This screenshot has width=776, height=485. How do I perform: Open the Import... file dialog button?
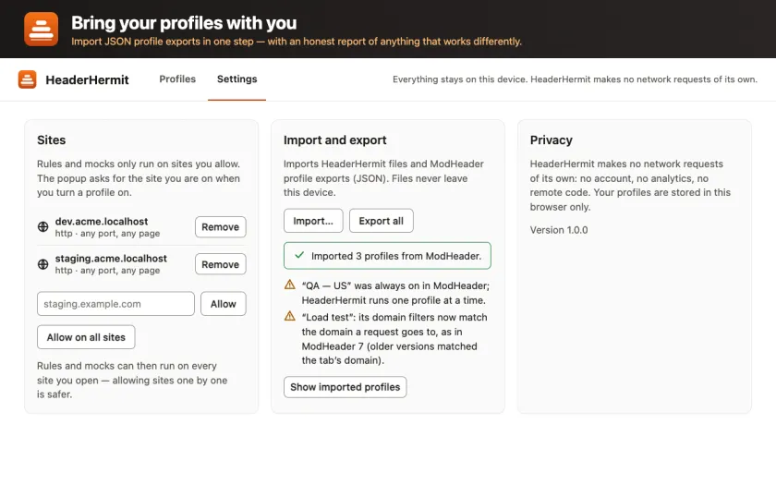point(313,221)
